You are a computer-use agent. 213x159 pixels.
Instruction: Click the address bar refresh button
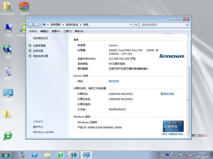[x=135, y=25]
